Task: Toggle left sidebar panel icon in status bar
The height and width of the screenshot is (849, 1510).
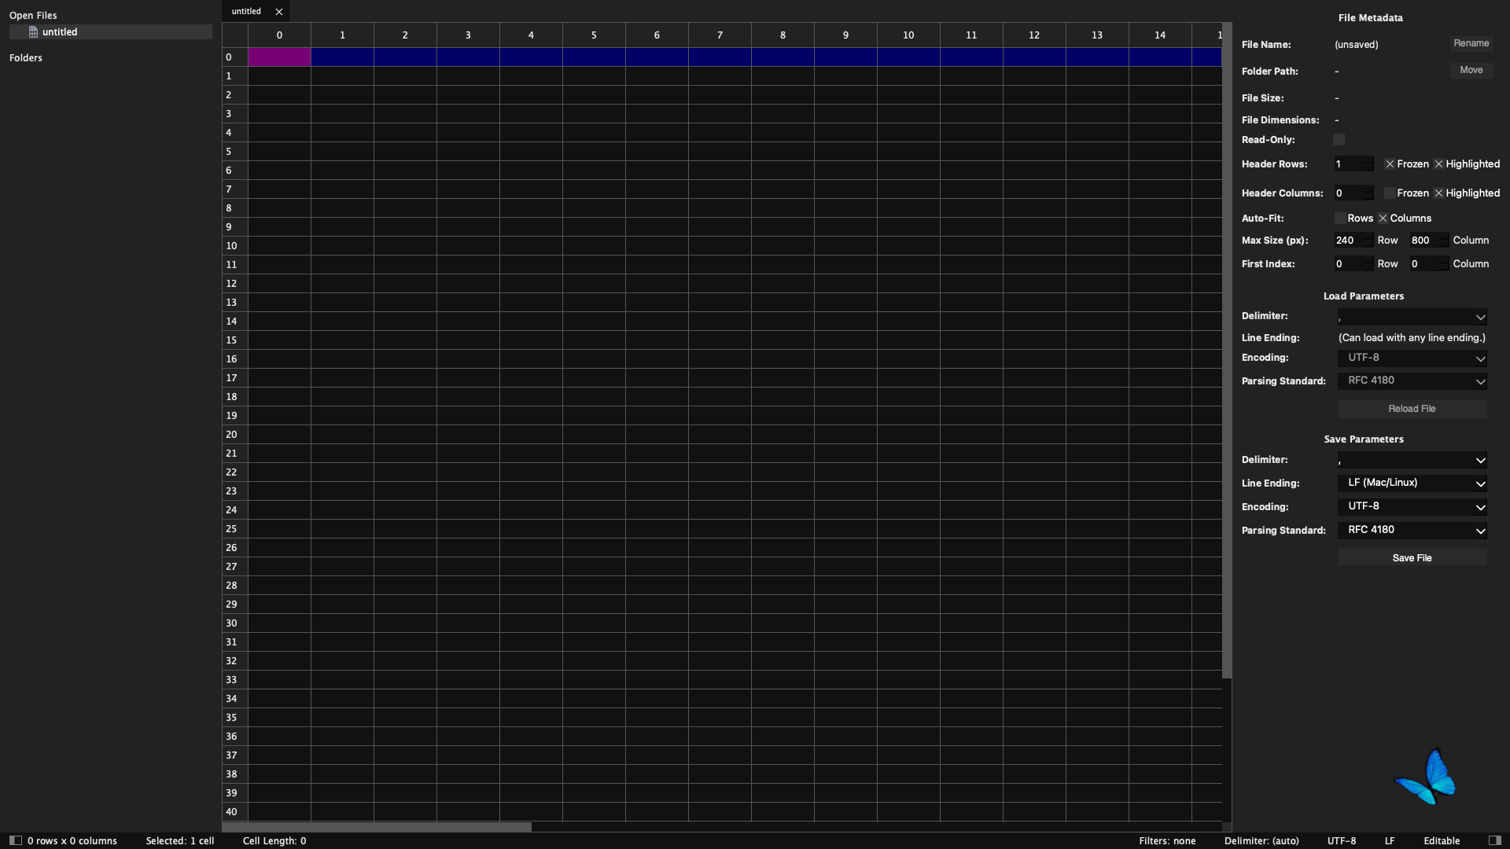Action: tap(15, 840)
